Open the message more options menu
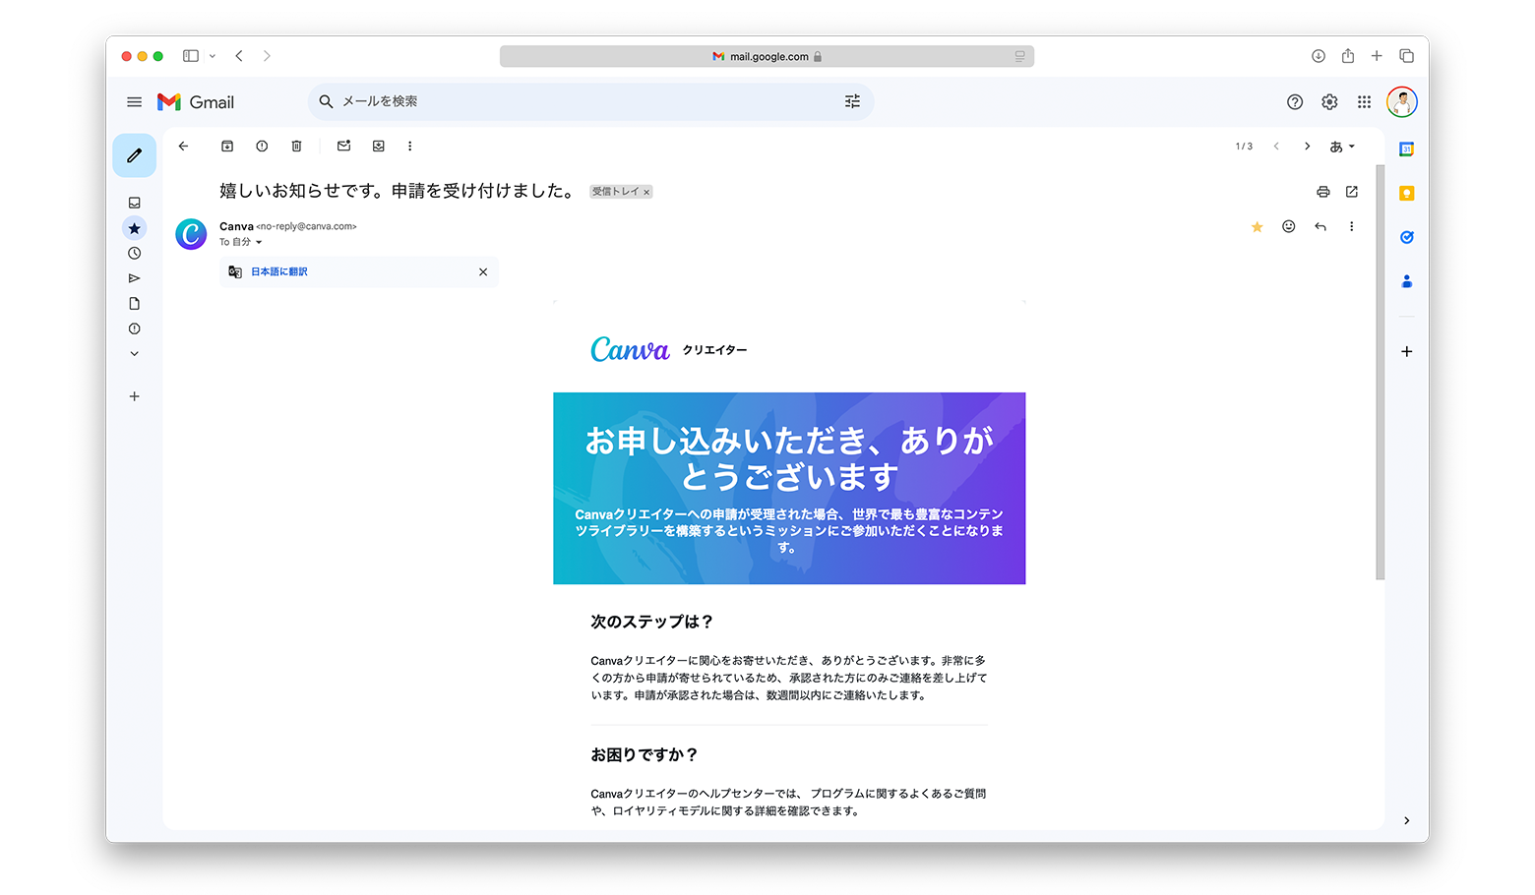The image size is (1535, 895). 1352,227
